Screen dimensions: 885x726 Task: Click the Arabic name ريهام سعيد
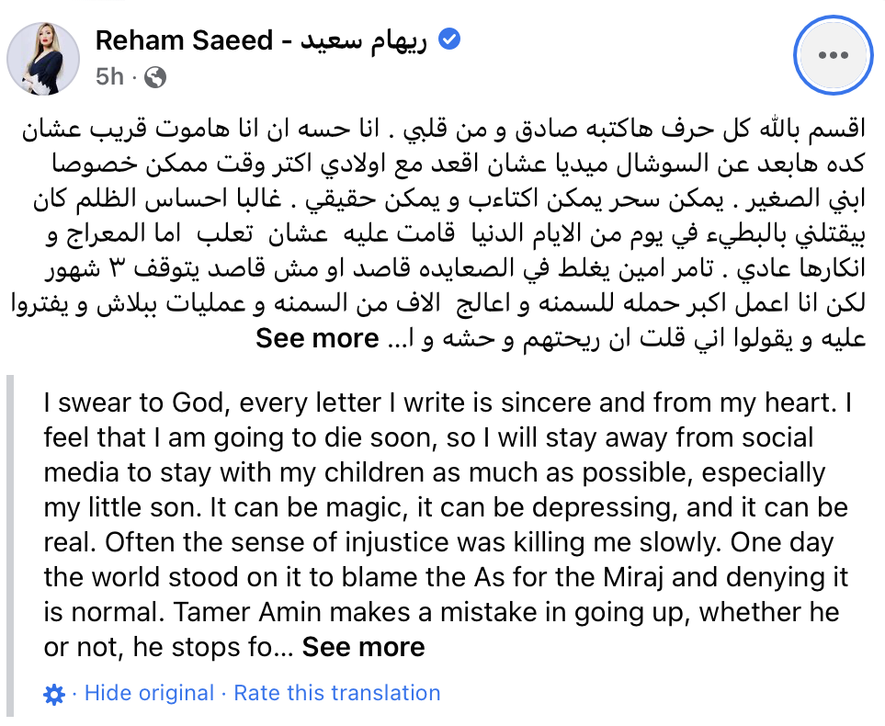coord(364,40)
